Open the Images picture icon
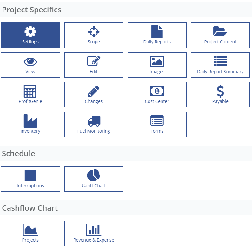Viewport: 252px width, 248px height. point(157,61)
